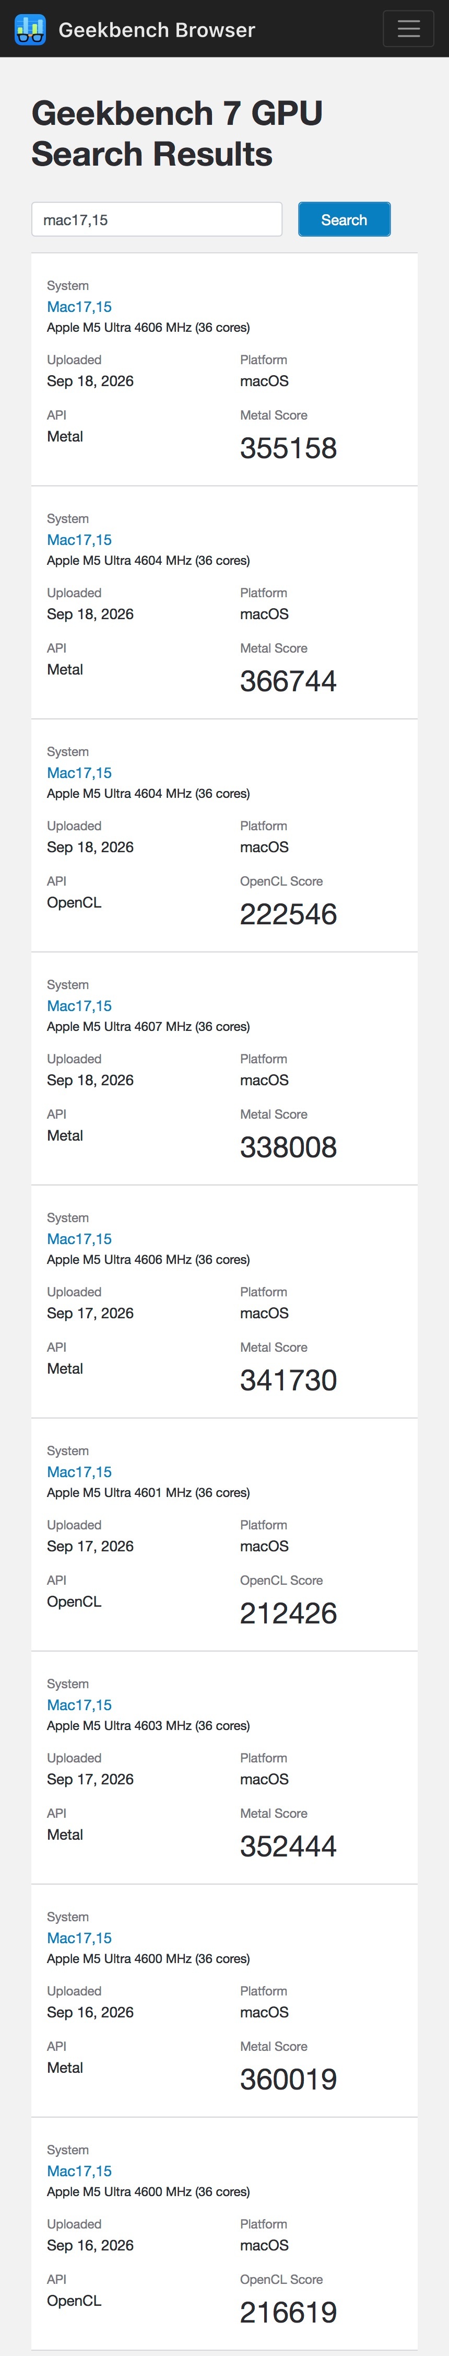The height and width of the screenshot is (2356, 449).
Task: Click the OpenCL API value in the 216619 result
Action: (74, 2301)
